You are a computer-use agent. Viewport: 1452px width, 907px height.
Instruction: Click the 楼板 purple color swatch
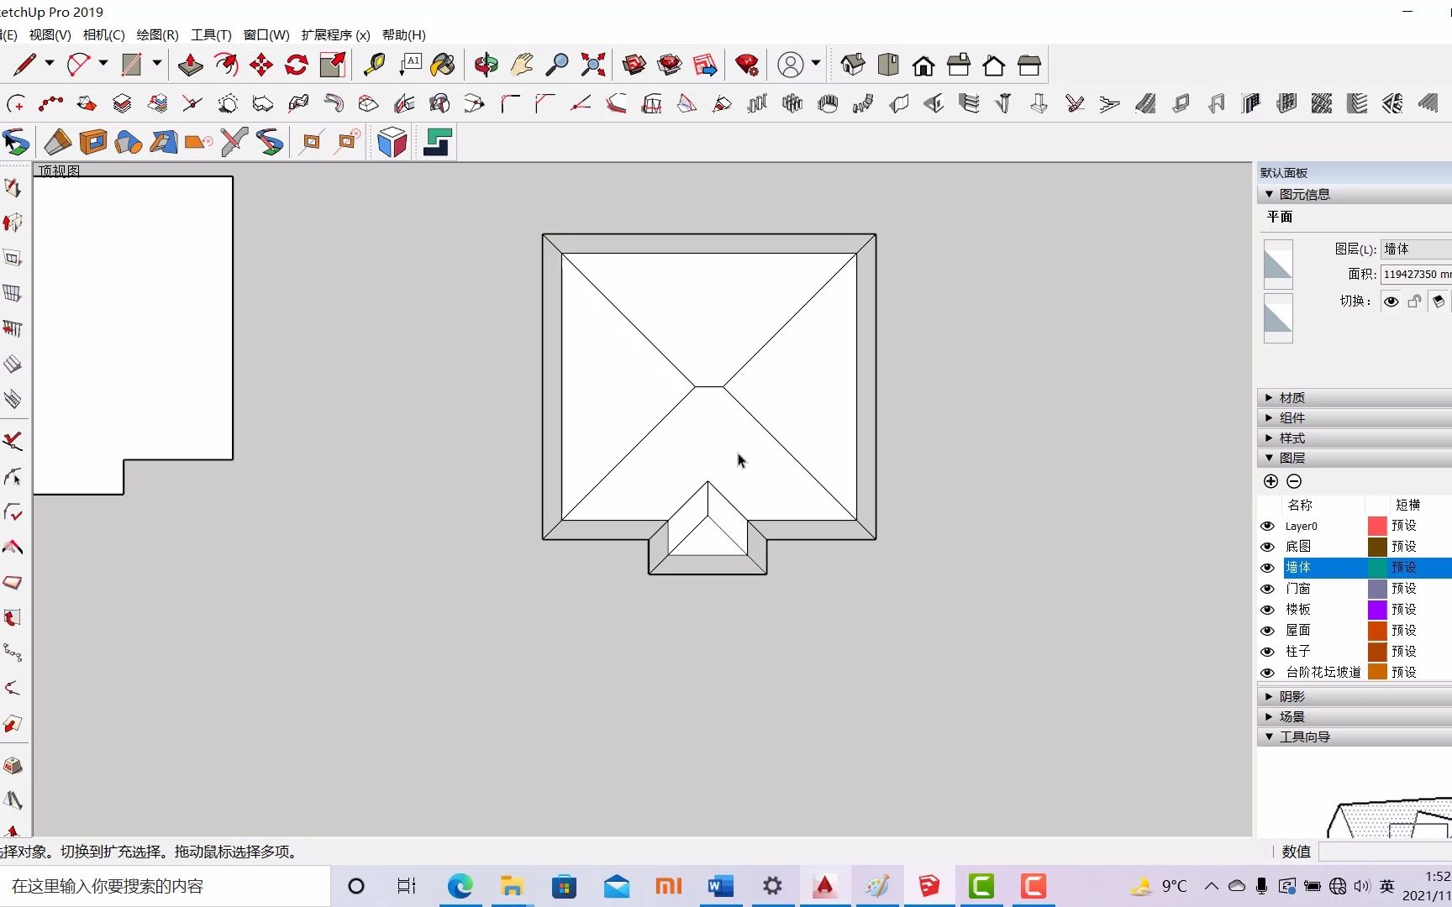tap(1377, 610)
